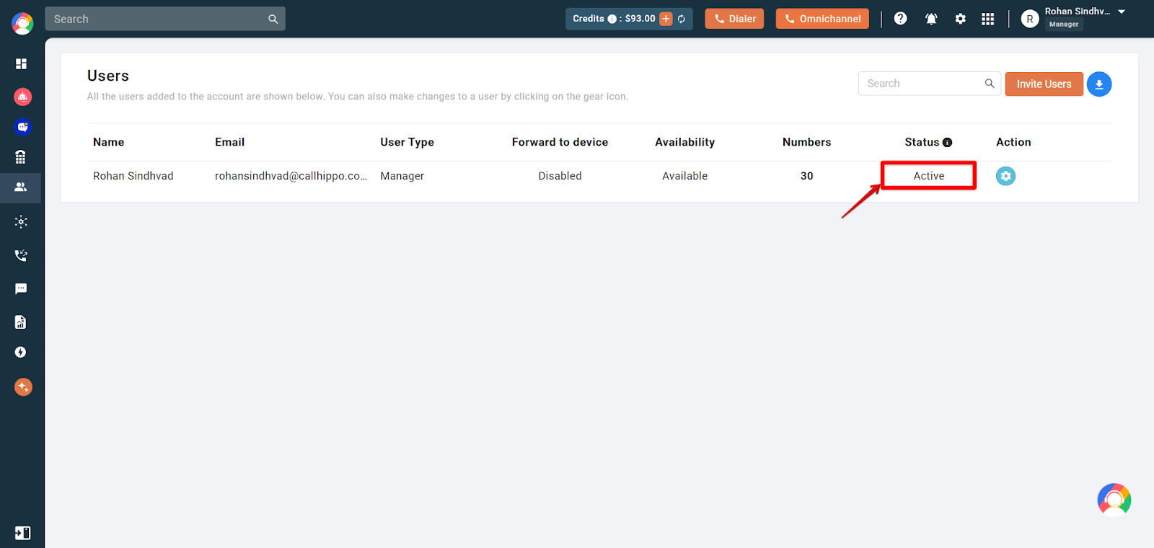Click the orange sparkle AI icon
The width and height of the screenshot is (1154, 548).
(23, 387)
